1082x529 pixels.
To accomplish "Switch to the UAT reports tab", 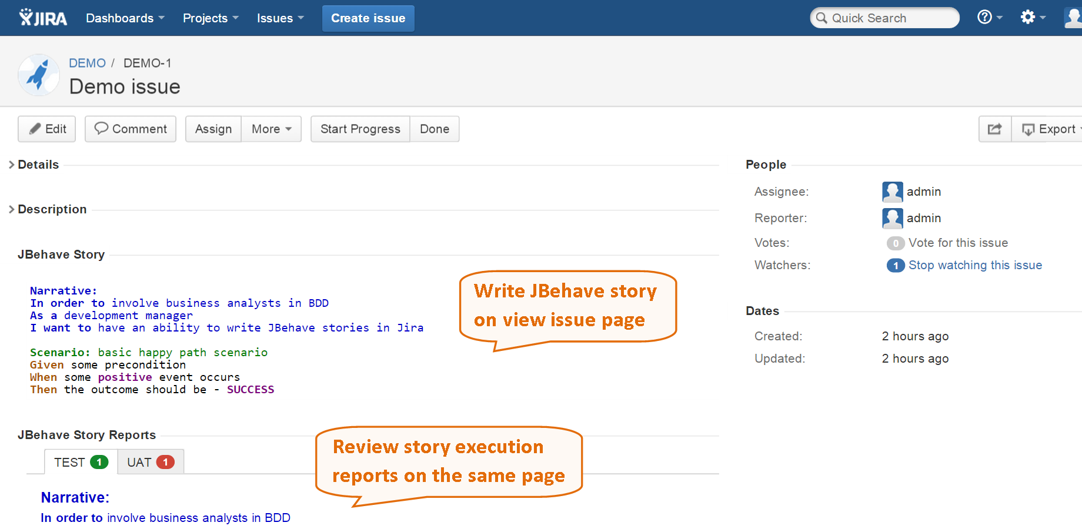I will (151, 462).
